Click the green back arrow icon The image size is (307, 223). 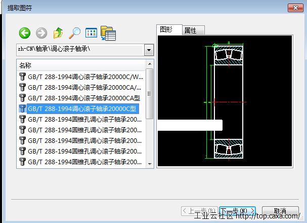(x=25, y=33)
